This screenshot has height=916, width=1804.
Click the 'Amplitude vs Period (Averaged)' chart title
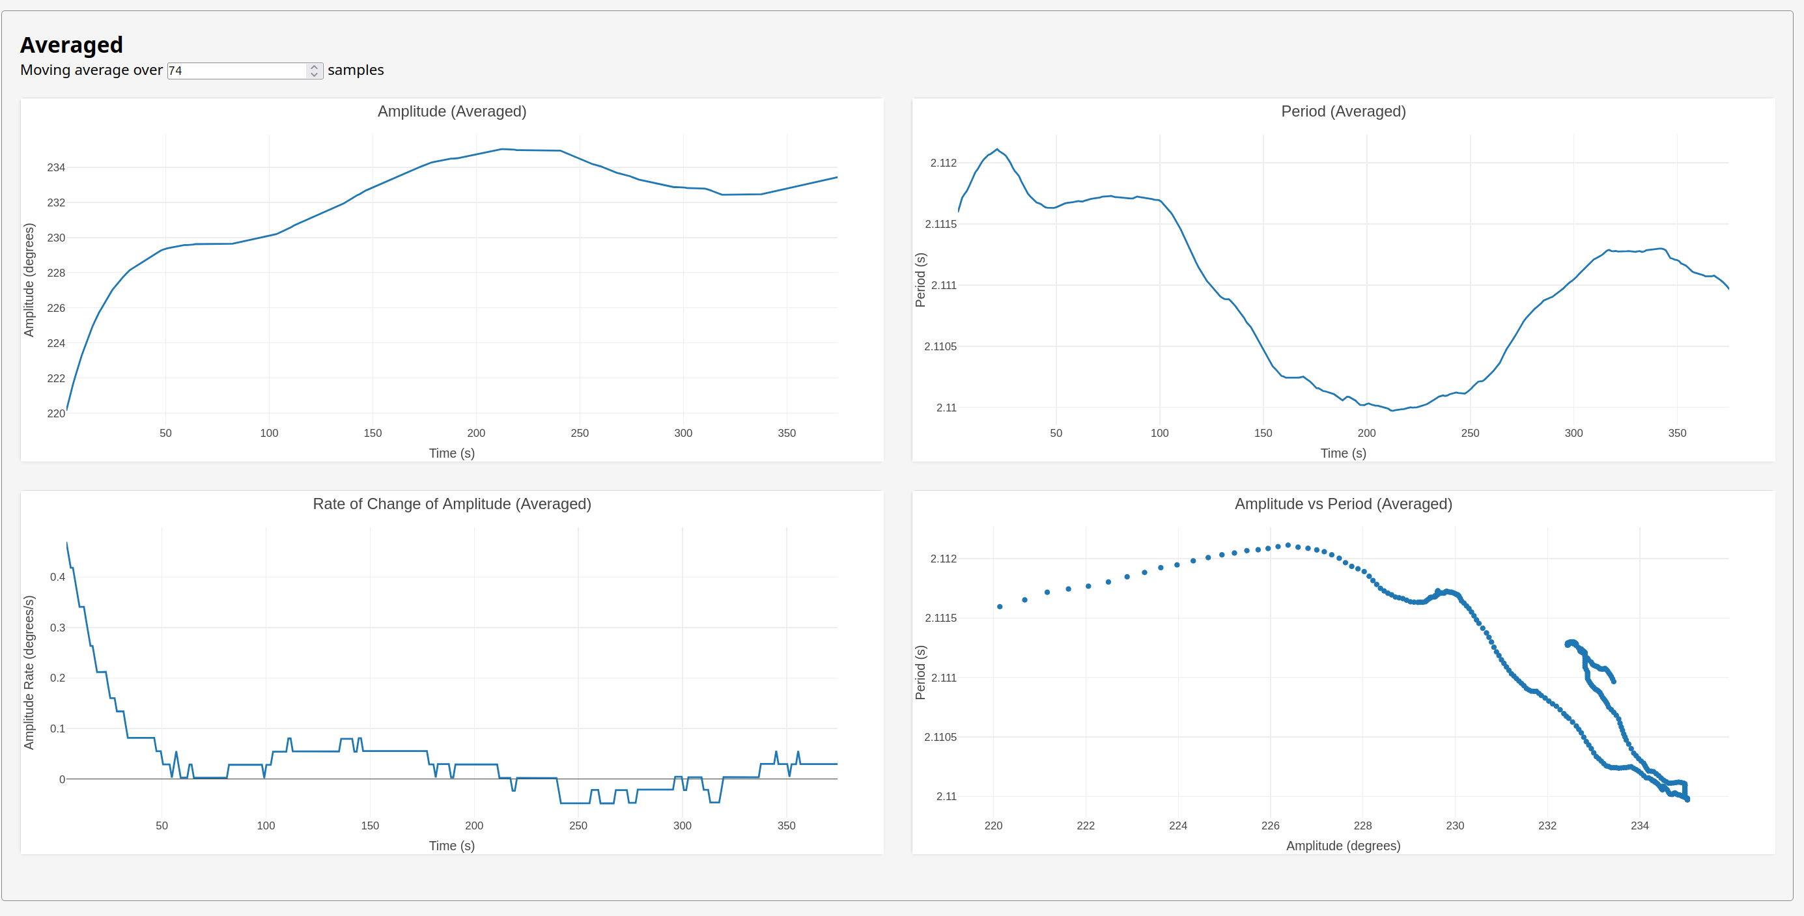(x=1342, y=504)
